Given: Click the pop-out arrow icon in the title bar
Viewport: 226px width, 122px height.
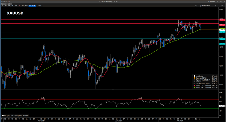Looking at the screenshot, I should coord(218,2).
